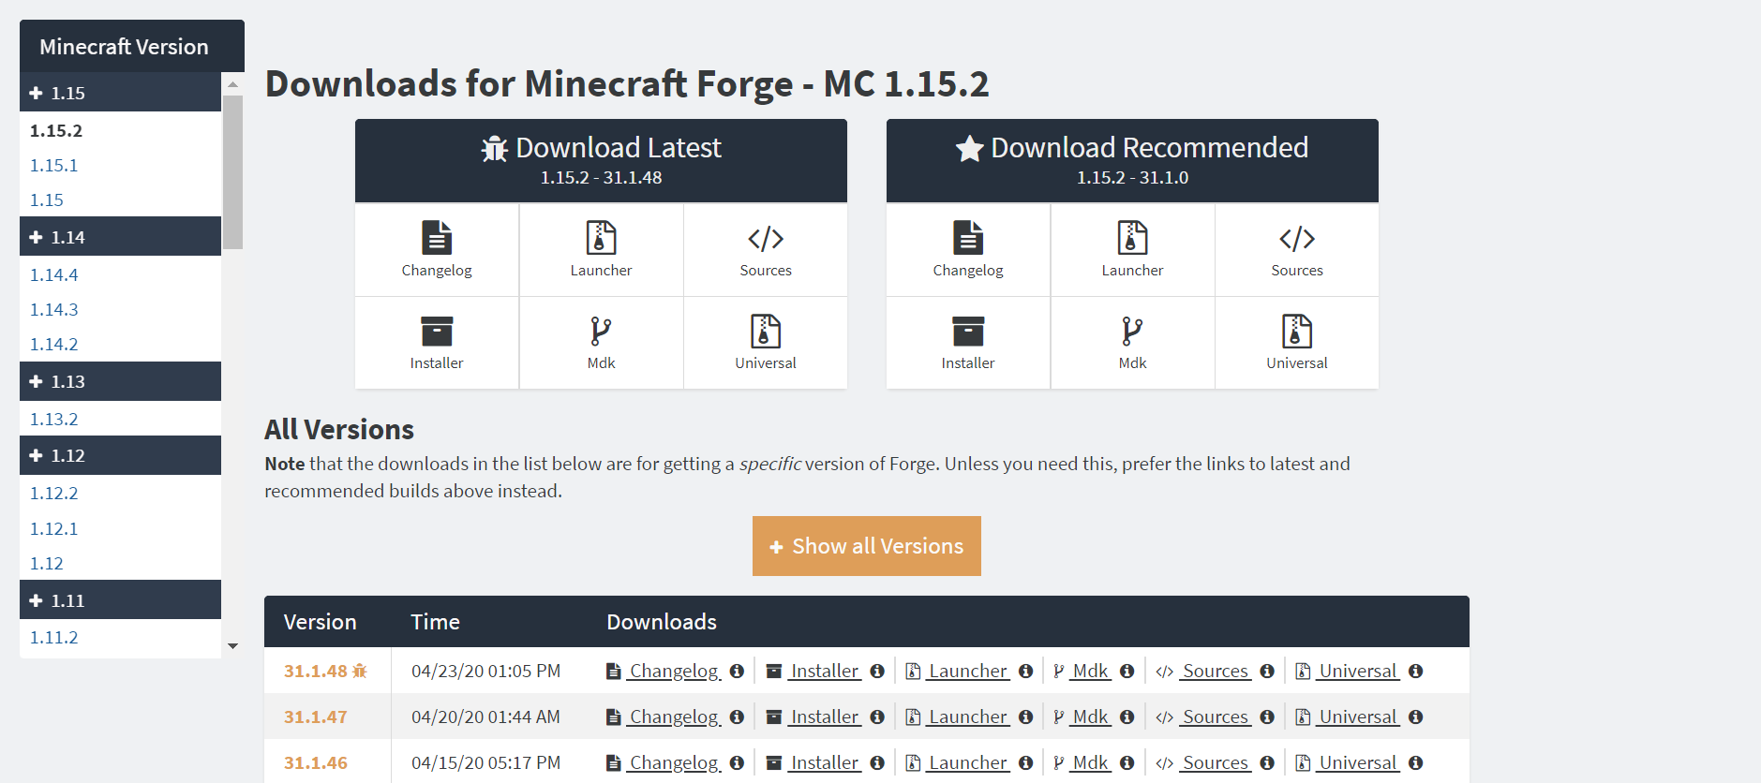
Task: Open Universal link for version 31.1.47
Action: point(1358,717)
